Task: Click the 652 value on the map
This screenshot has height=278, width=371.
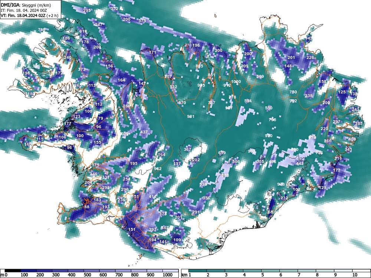Action: (312, 138)
